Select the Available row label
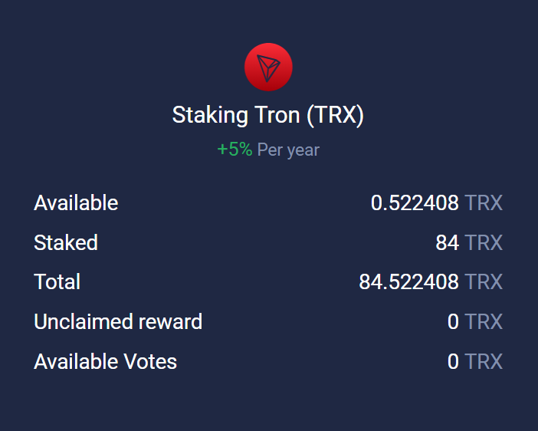The height and width of the screenshot is (431, 538). pos(76,202)
